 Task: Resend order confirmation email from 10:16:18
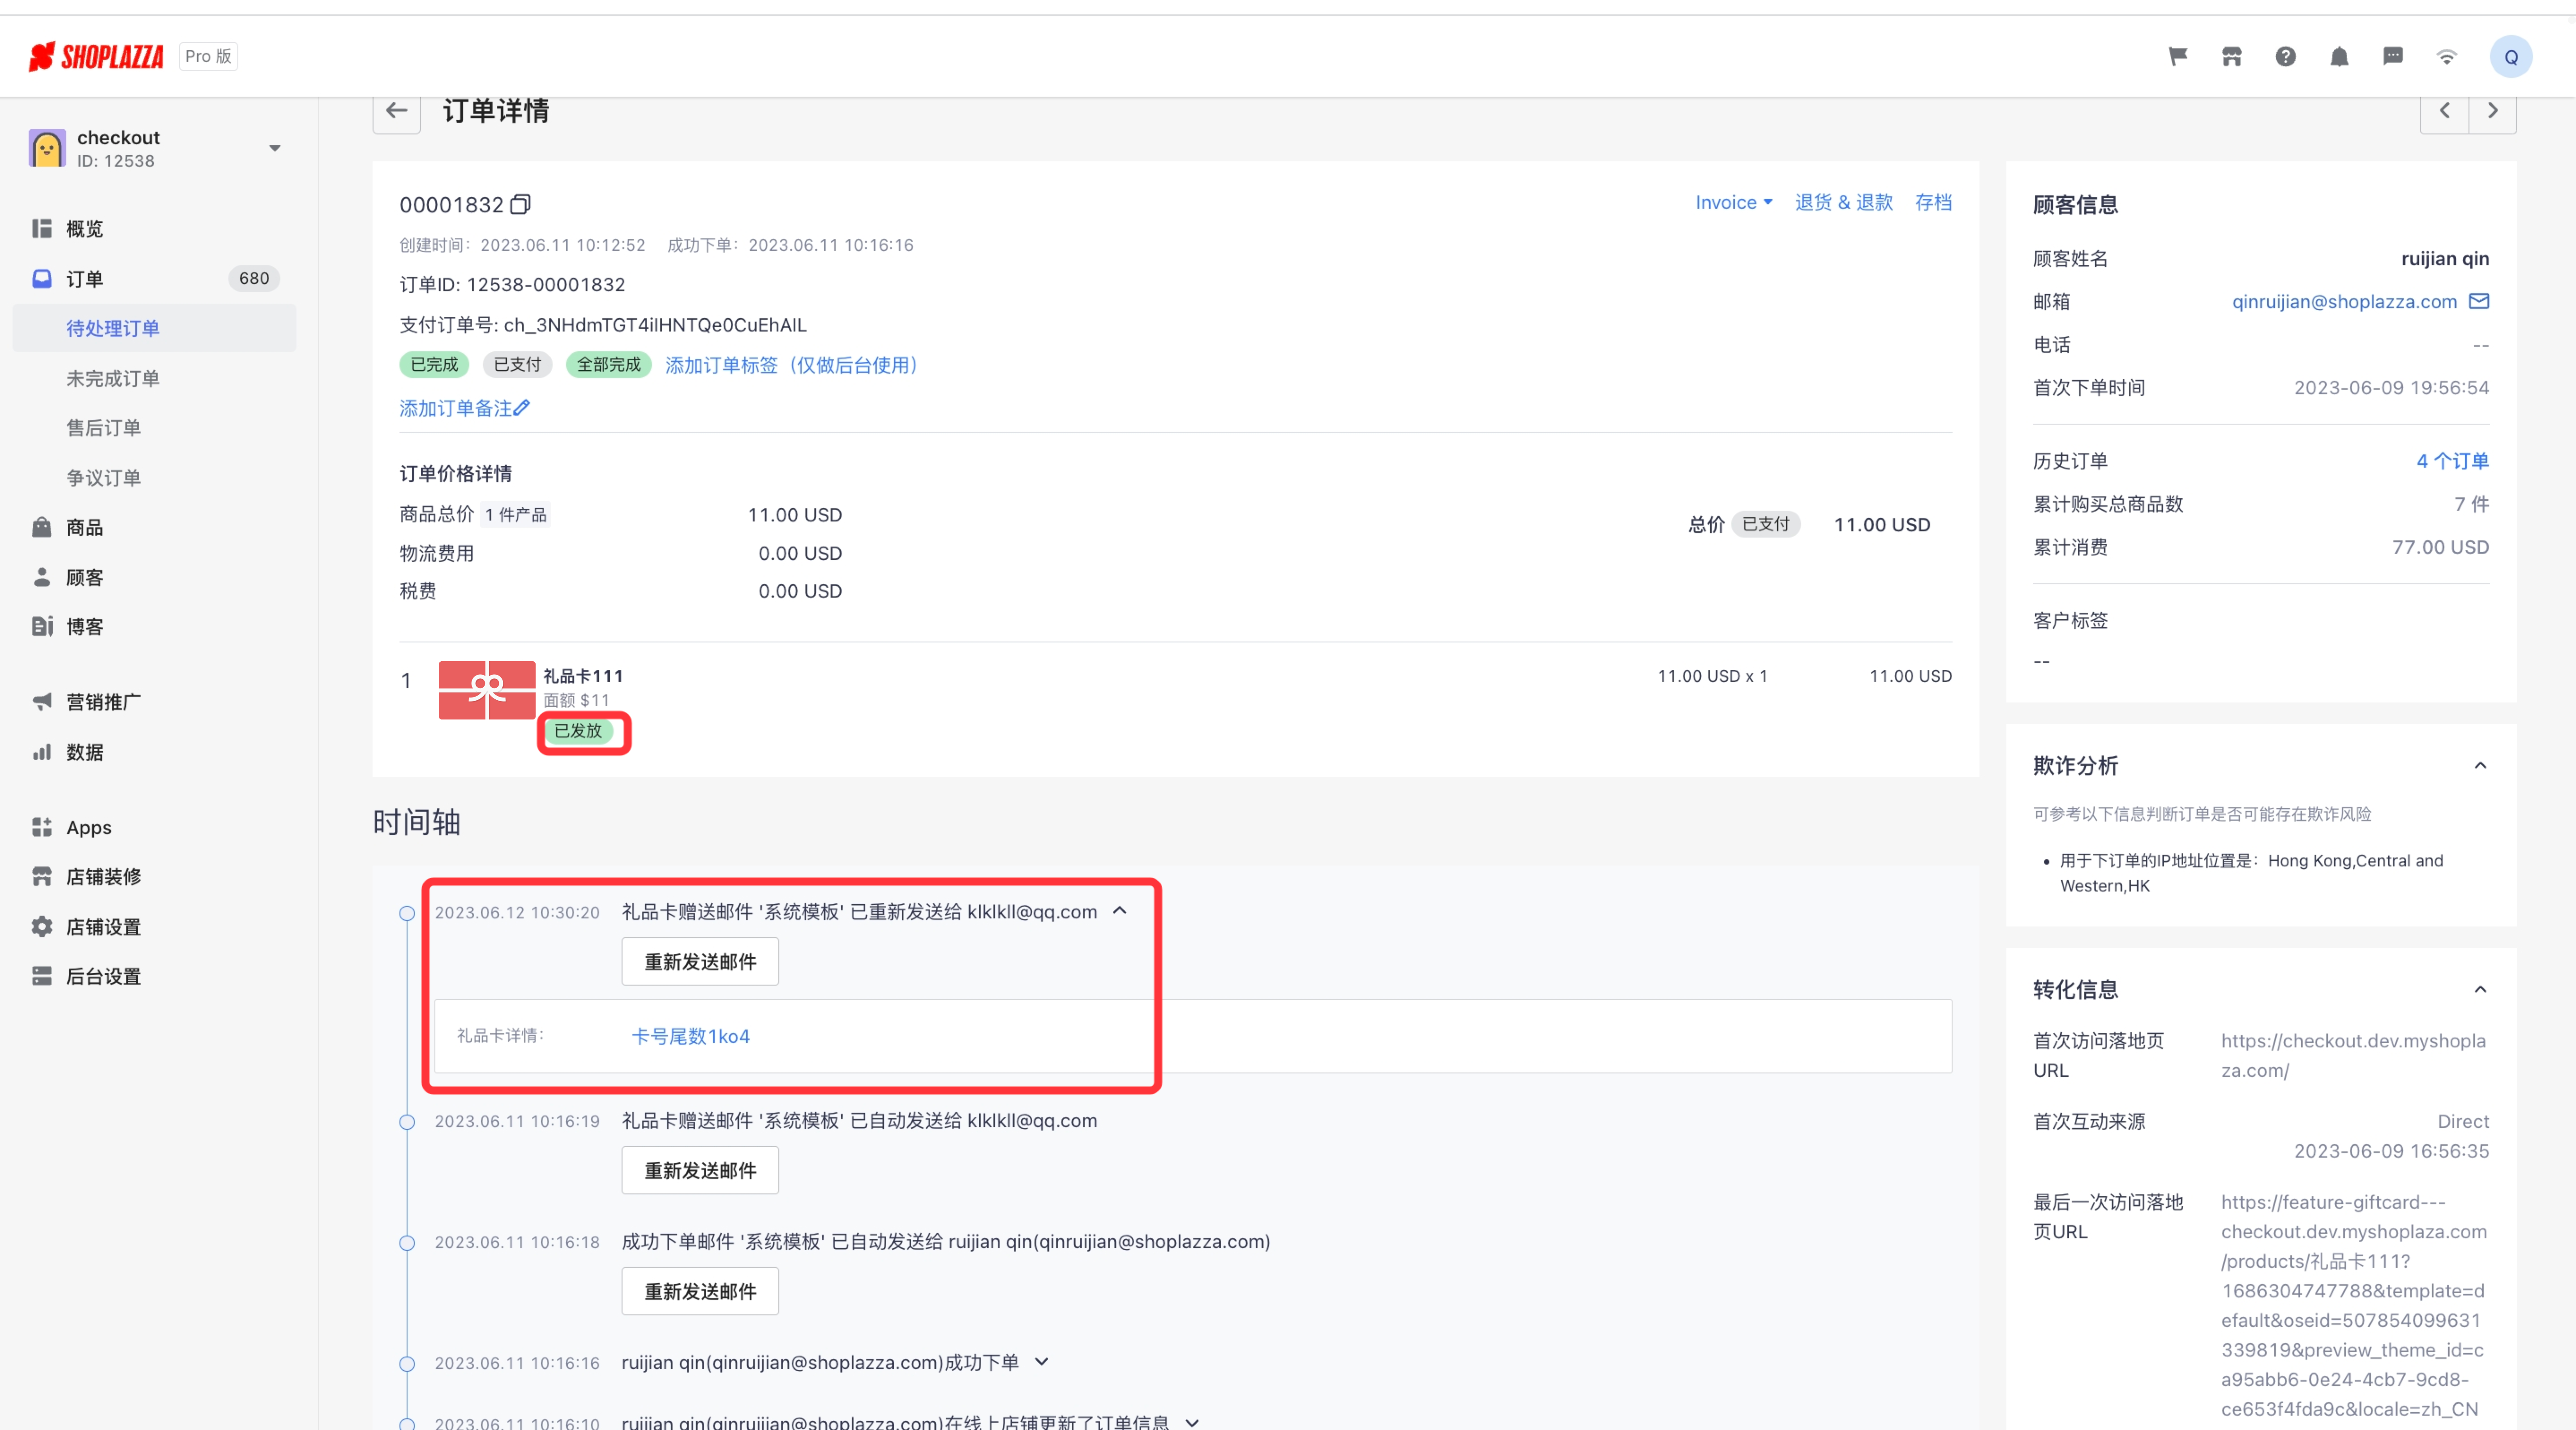[x=700, y=1292]
